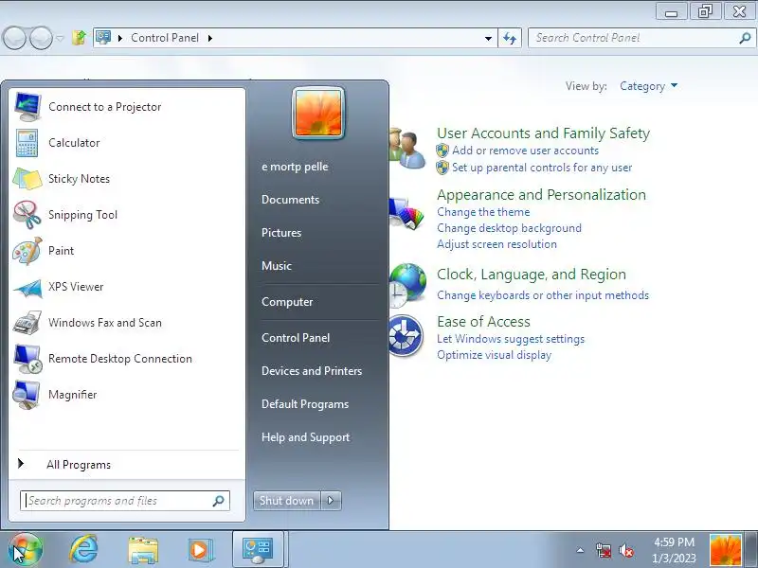Click the search magnifier in Control Panel

745,38
